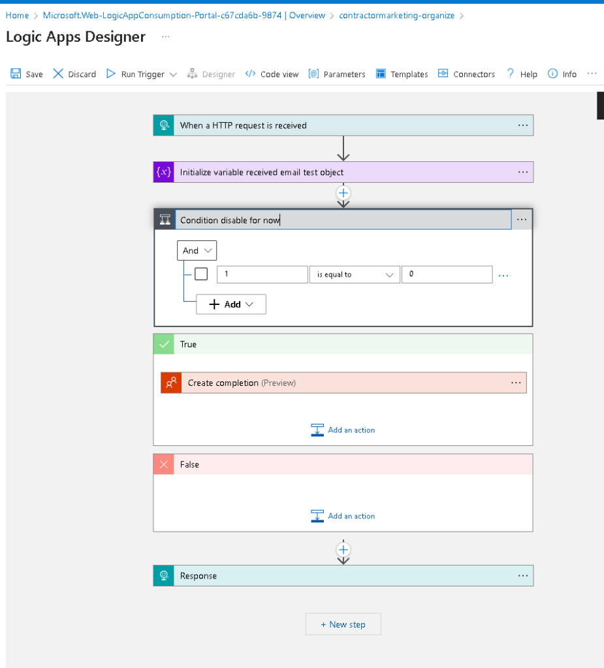Open ellipsis menu for condition row
This screenshot has height=668, width=604.
[503, 276]
